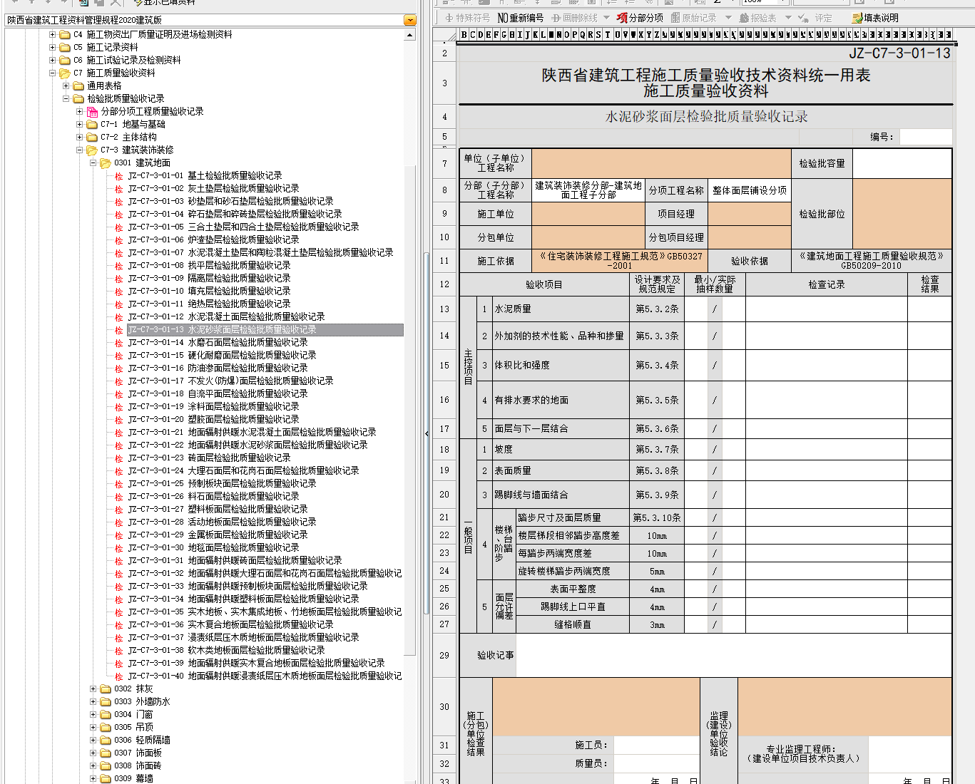Select JZ-C7-3-01-02 灰土垫层 record
Image resolution: width=975 pixels, height=784 pixels.
(213, 188)
